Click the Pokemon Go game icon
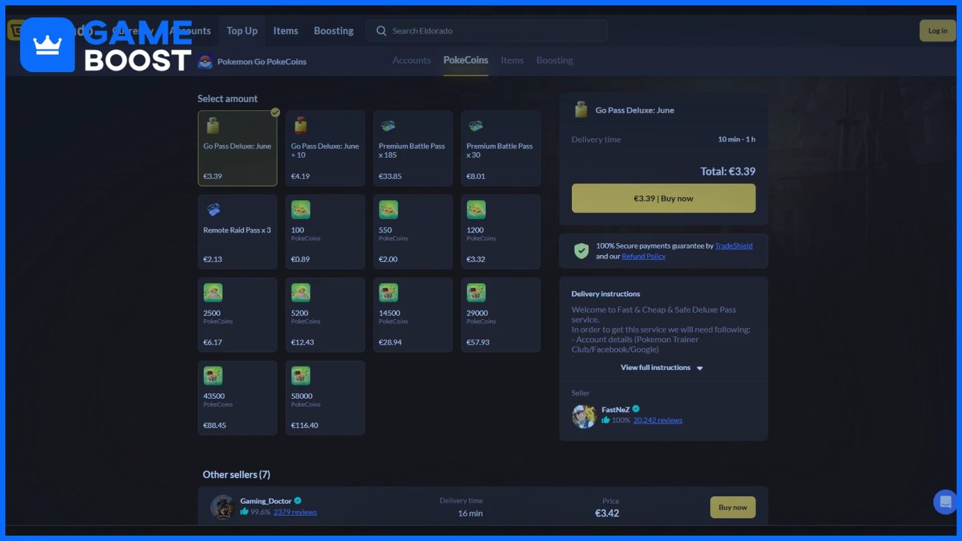 [205, 61]
